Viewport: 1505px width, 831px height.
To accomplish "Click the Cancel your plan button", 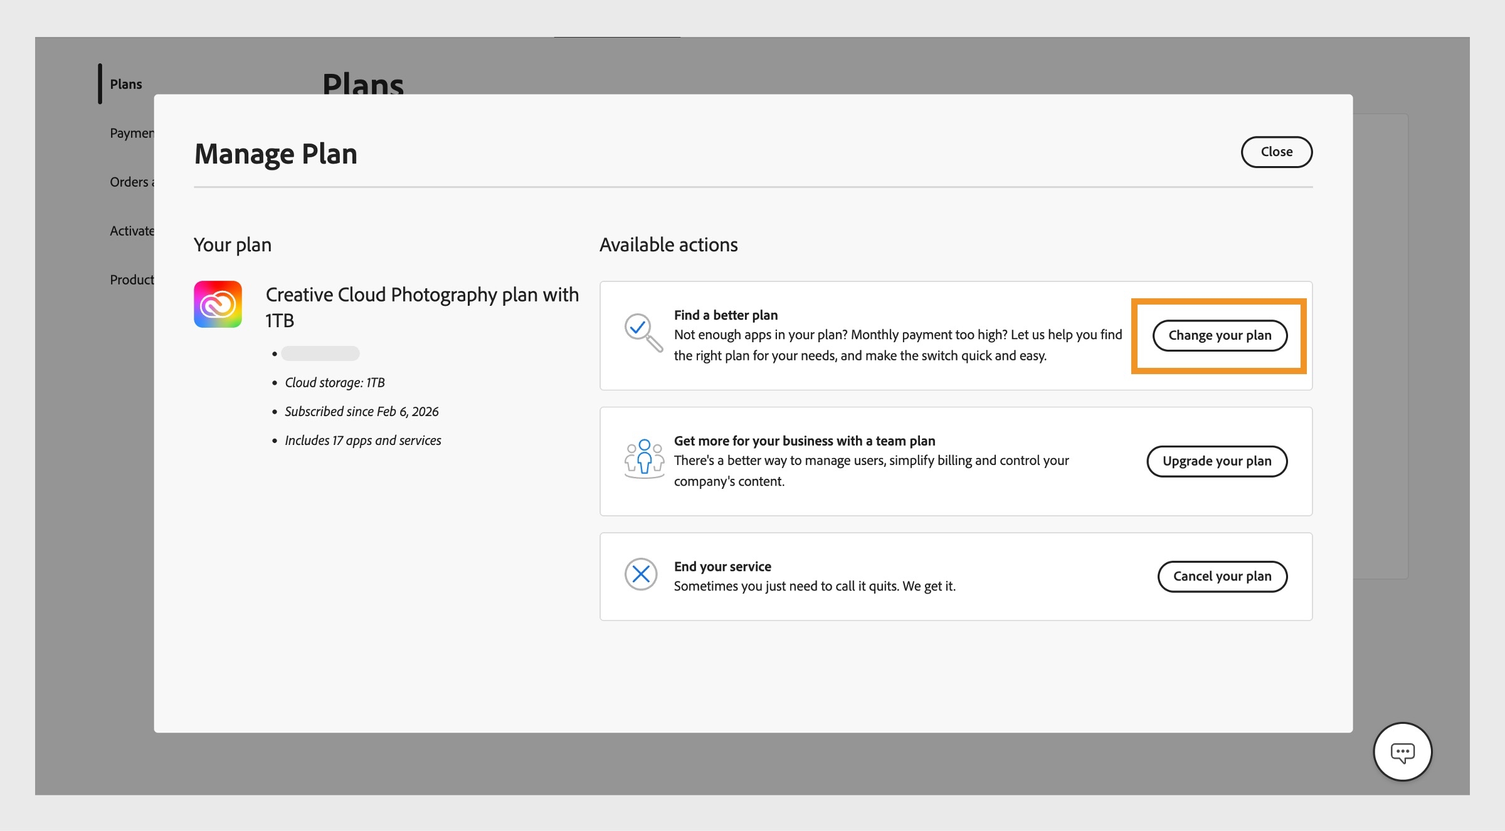I will coord(1222,576).
